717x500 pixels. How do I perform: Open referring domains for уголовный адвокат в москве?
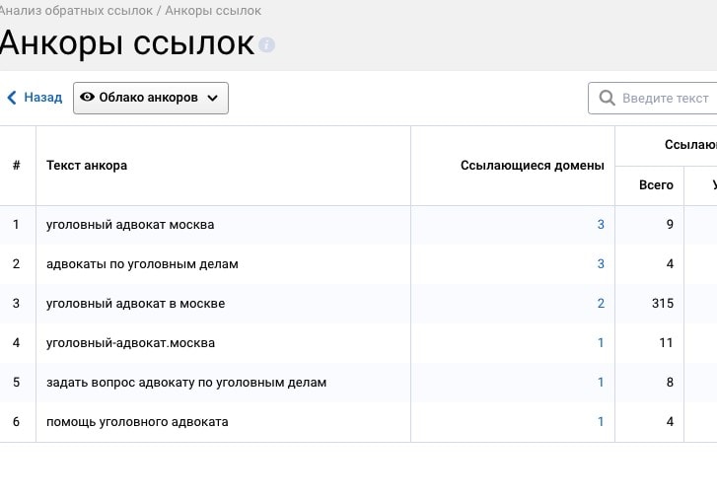tap(601, 304)
